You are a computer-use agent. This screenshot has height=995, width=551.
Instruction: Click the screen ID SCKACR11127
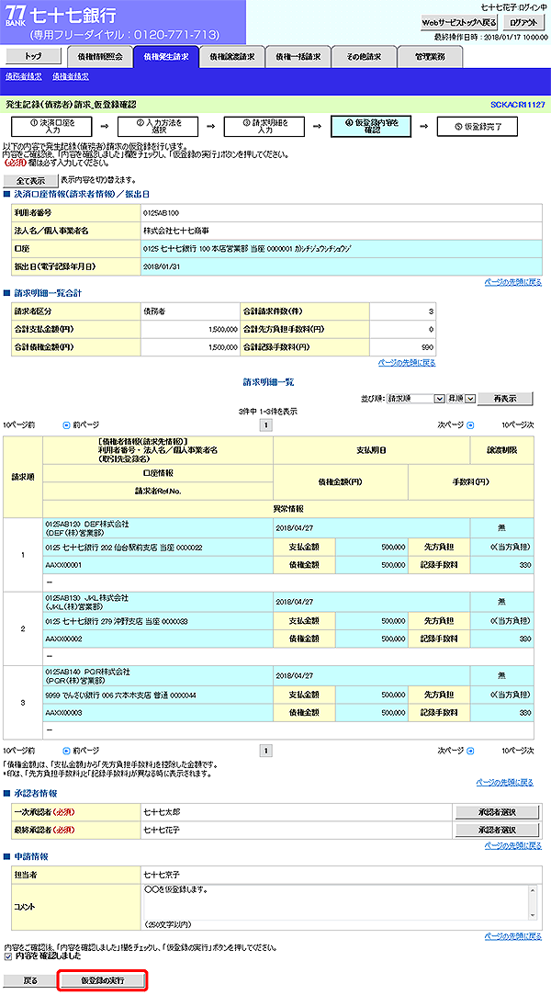coord(517,104)
